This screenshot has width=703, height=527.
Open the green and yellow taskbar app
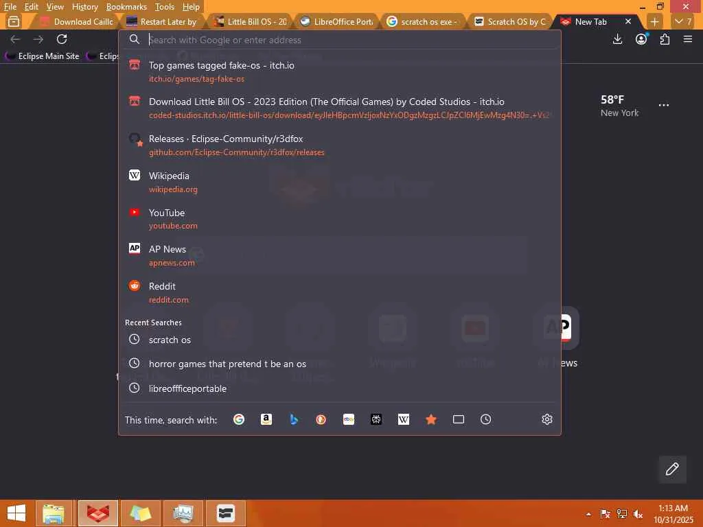[140, 513]
